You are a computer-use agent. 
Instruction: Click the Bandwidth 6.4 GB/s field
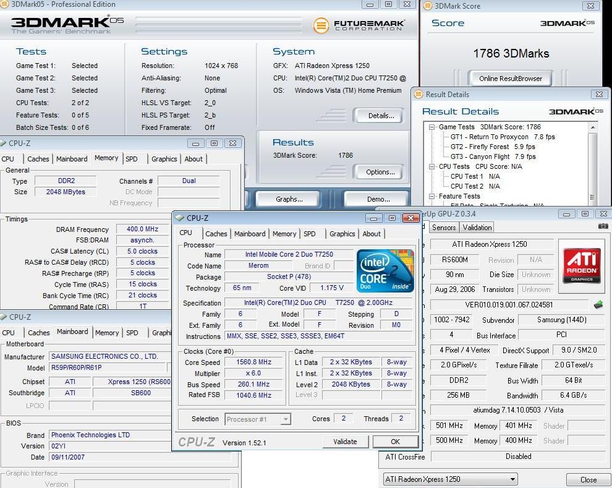573,395
